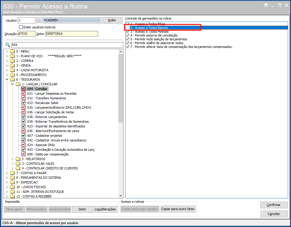This screenshot has height=227, width=291.
Task: Toggle 638 - Estornar Lançamentos checkbox
Action: click(x=23, y=117)
